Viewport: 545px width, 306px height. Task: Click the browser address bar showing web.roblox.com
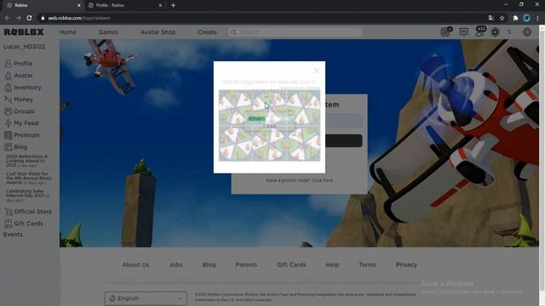click(261, 18)
